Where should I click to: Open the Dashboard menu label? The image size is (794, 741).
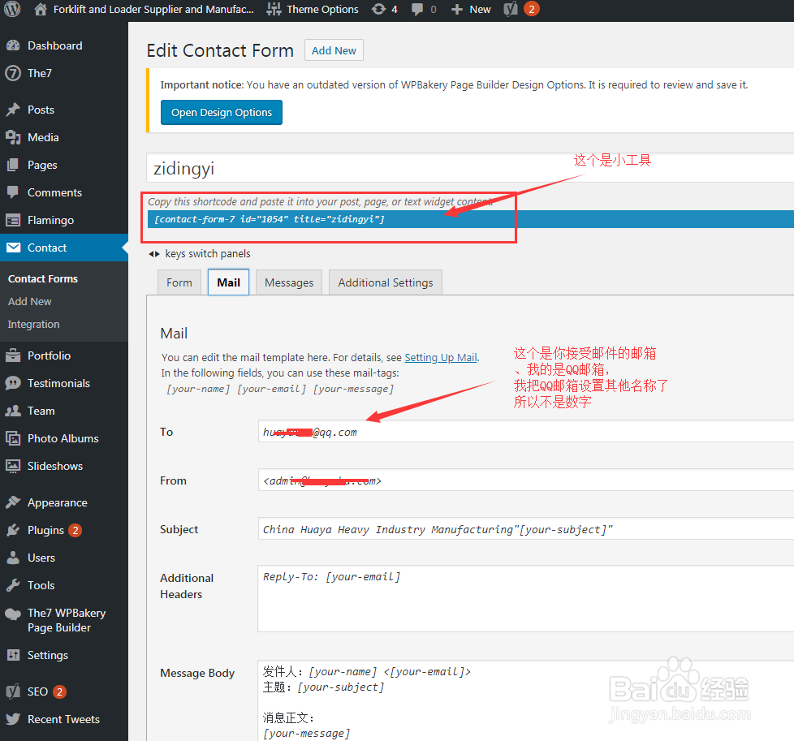[54, 45]
